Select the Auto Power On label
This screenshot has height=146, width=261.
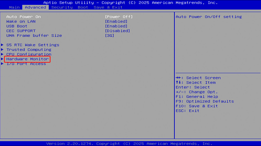24,17
